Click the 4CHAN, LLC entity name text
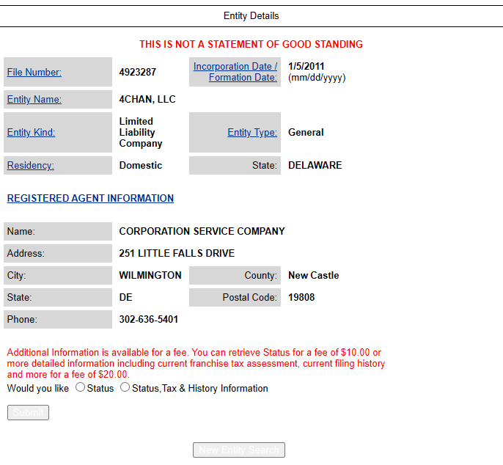Image resolution: width=503 pixels, height=465 pixels. [x=147, y=100]
